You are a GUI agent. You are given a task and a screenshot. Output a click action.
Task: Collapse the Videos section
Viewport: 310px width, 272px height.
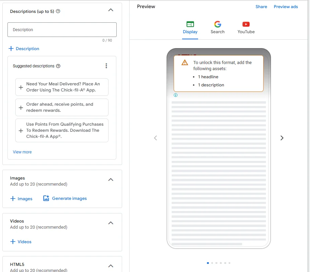[111, 223]
